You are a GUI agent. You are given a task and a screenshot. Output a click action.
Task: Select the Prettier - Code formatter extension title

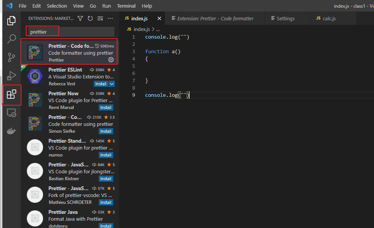[71, 46]
